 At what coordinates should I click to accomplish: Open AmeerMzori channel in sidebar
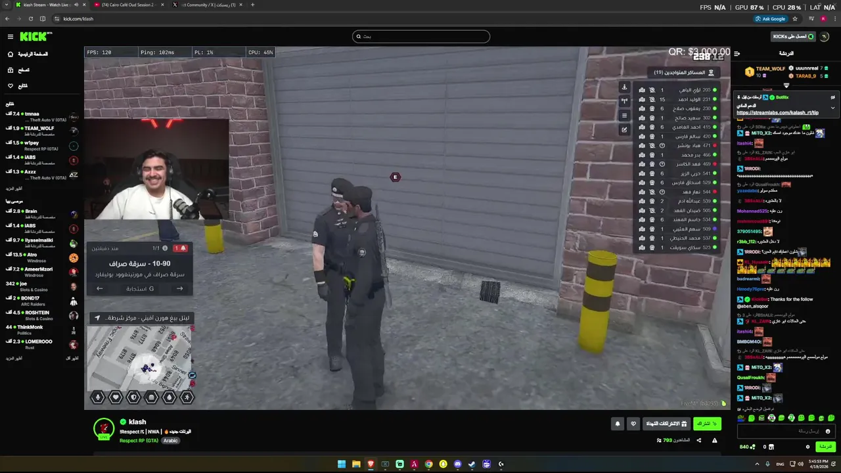point(42,272)
